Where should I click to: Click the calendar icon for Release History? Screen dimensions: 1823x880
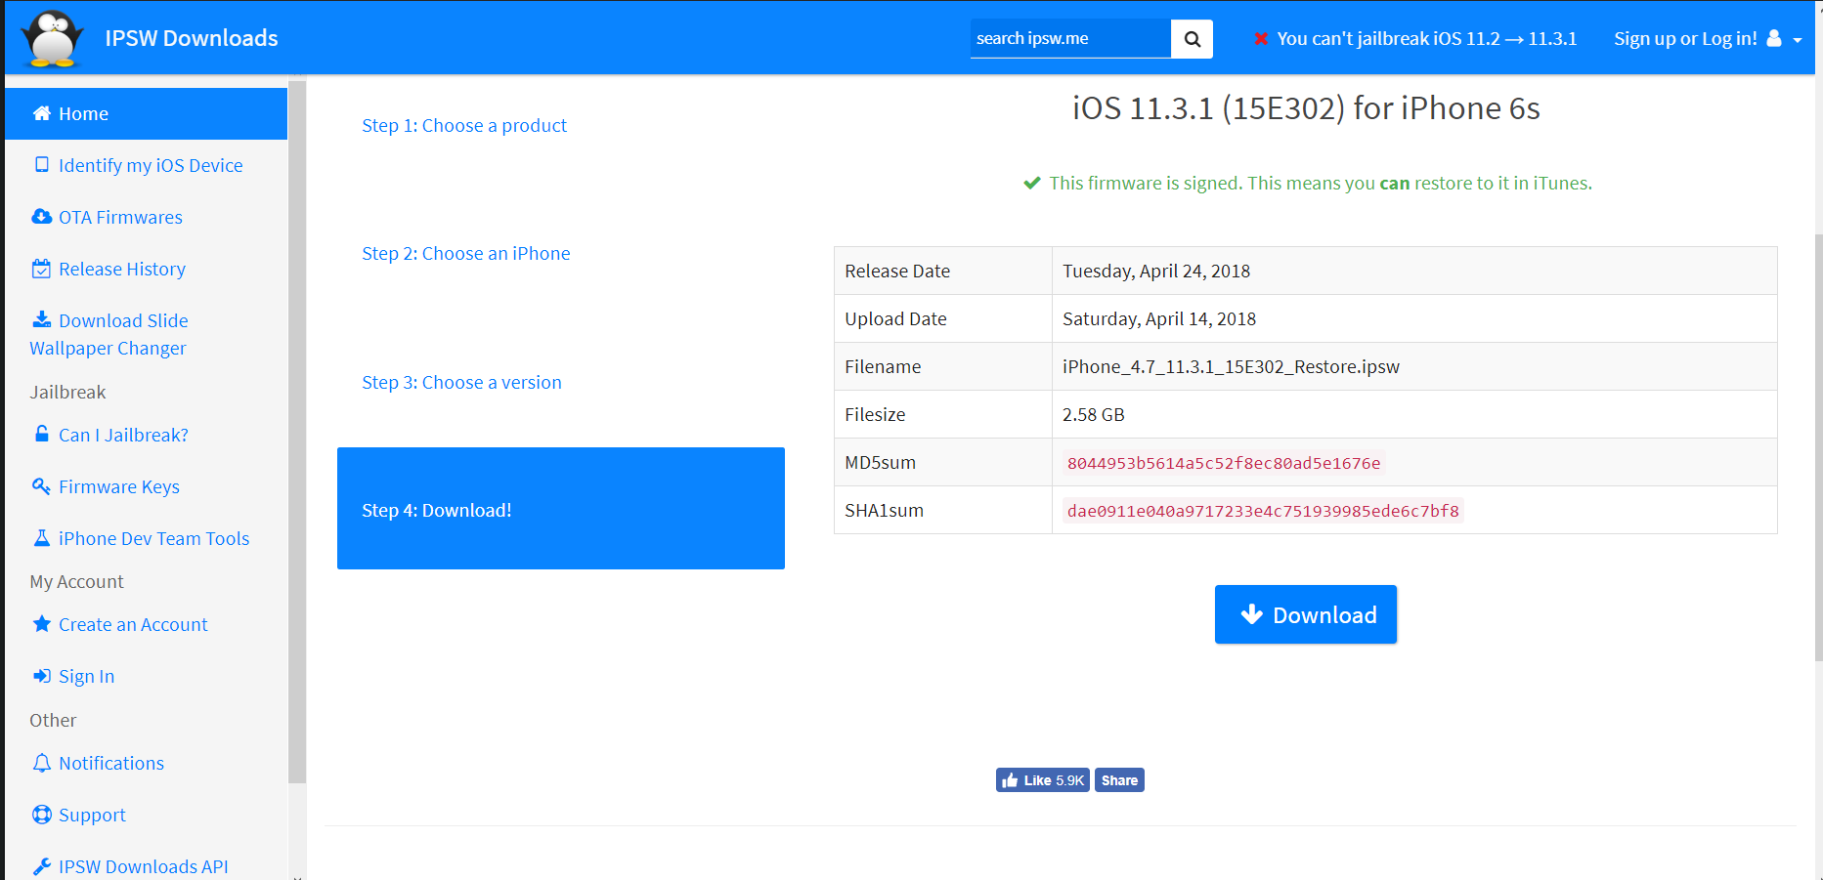tap(41, 269)
